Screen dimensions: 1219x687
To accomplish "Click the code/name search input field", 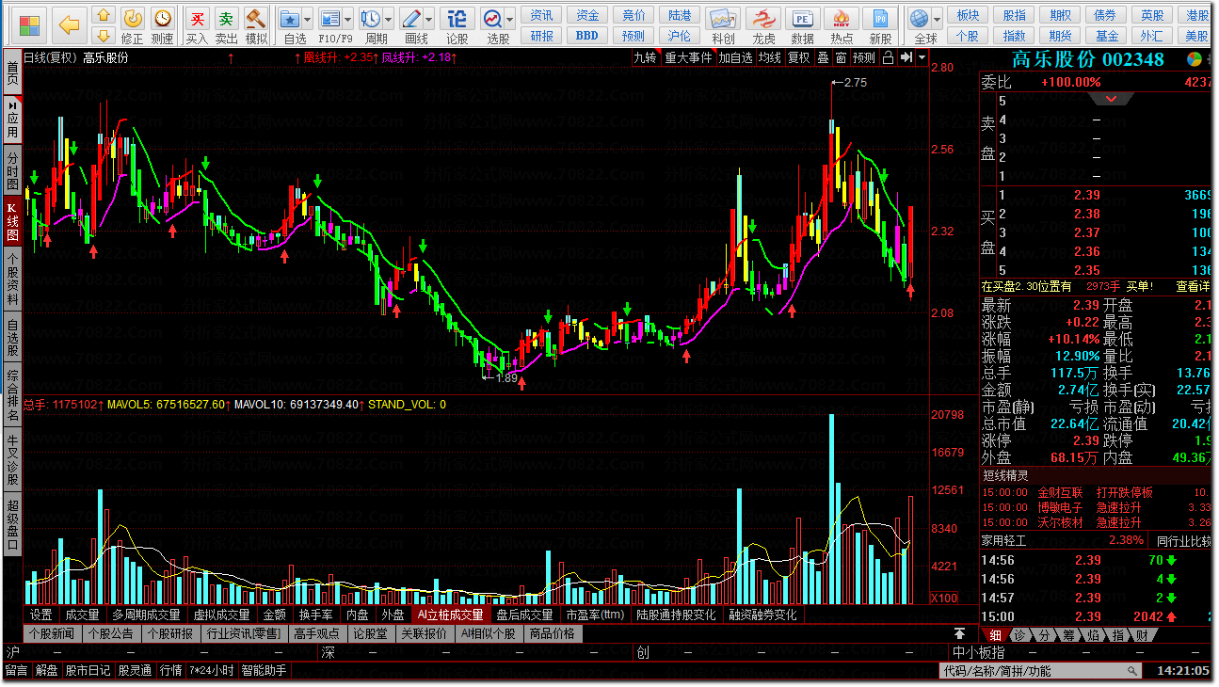I will click(x=1035, y=671).
